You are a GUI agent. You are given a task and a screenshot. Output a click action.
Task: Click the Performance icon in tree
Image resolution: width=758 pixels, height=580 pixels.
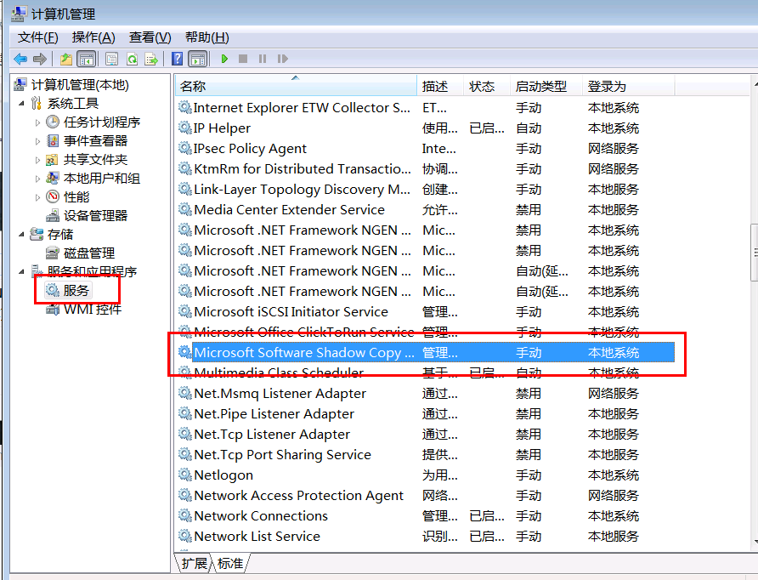[53, 197]
